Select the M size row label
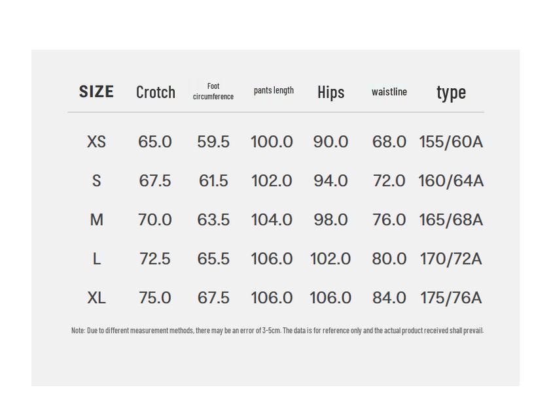551x413 pixels. click(96, 220)
